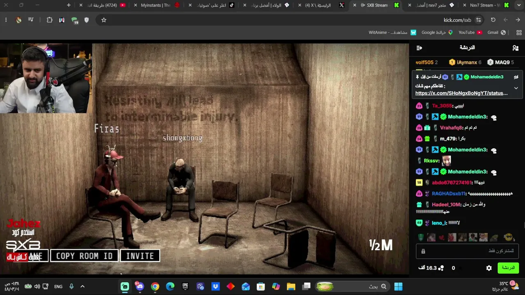
Task: Click username Vrahafq8 in chat
Action: click(x=451, y=128)
